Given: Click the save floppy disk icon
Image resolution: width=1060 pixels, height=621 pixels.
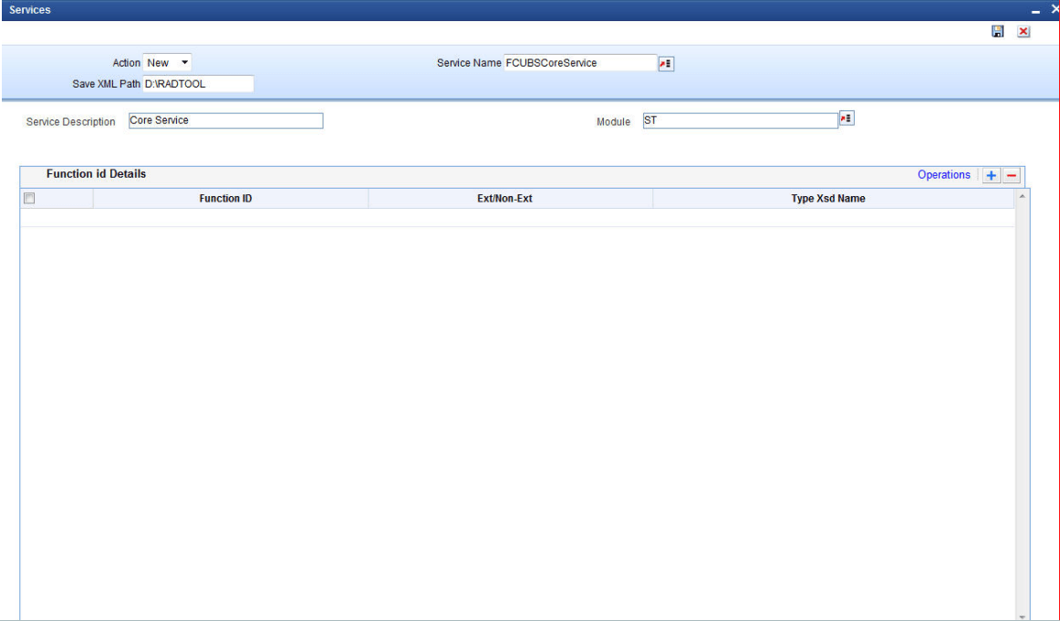Looking at the screenshot, I should (997, 32).
